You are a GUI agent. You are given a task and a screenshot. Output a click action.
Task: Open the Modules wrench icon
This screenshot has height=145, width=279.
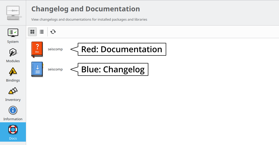(13, 52)
